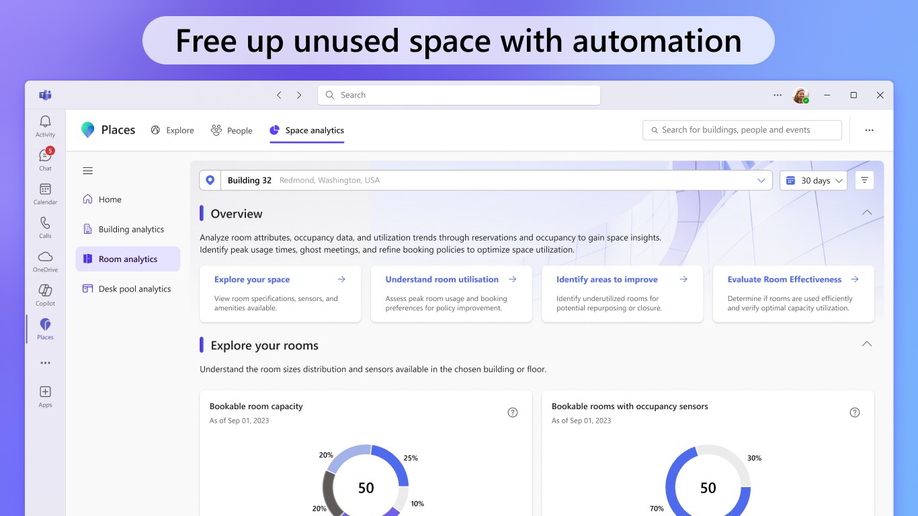Click the Bookable room capacity card title
This screenshot has height=516, width=918.
pyautogui.click(x=256, y=406)
